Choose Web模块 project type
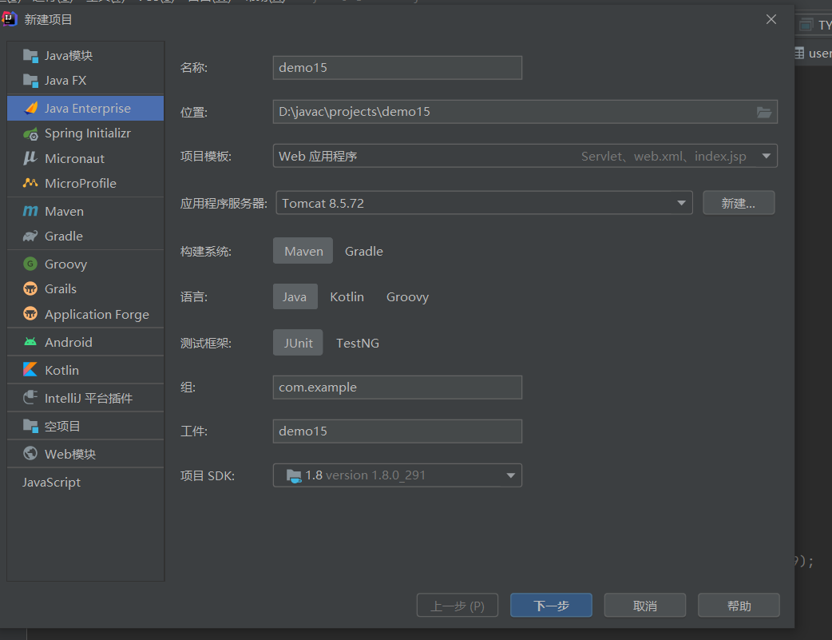Viewport: 832px width, 640px height. (x=85, y=454)
